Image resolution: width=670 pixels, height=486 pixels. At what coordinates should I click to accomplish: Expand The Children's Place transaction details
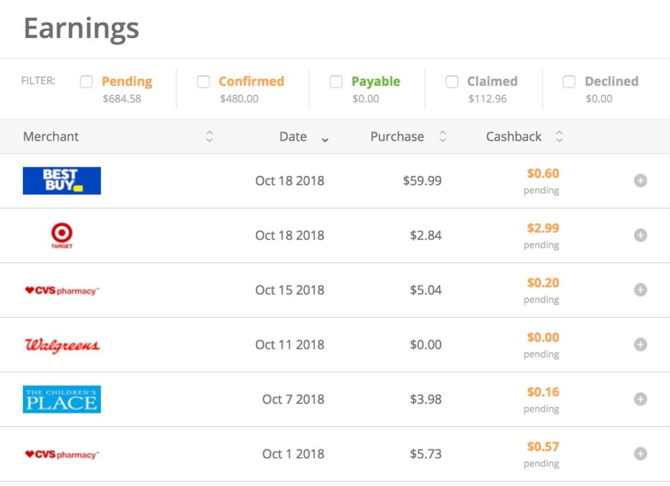[x=640, y=399]
